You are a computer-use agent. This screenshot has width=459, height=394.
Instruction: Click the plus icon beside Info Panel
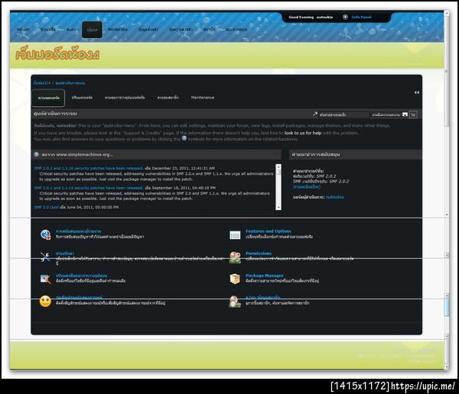345,17
